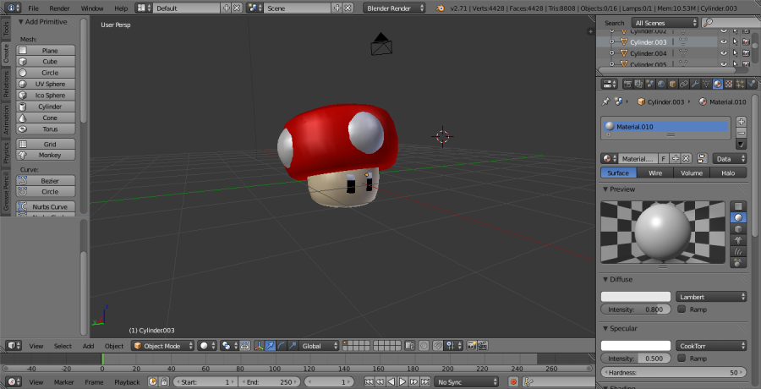Open the Physics tab in tool shelf
This screenshot has height=389, width=761.
[x=6, y=152]
